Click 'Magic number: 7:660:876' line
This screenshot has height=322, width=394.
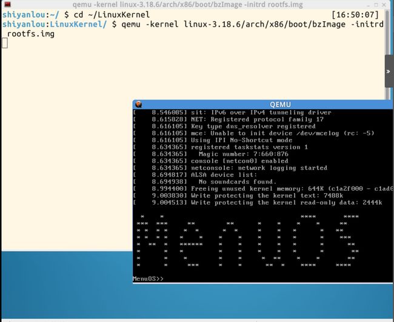[210, 154]
